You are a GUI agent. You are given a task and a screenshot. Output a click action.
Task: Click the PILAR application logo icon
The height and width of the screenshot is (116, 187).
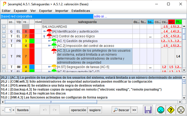pyautogui.click(x=5, y=4)
